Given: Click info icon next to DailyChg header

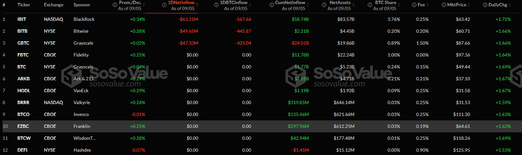Looking at the screenshot, I should click(x=486, y=5).
